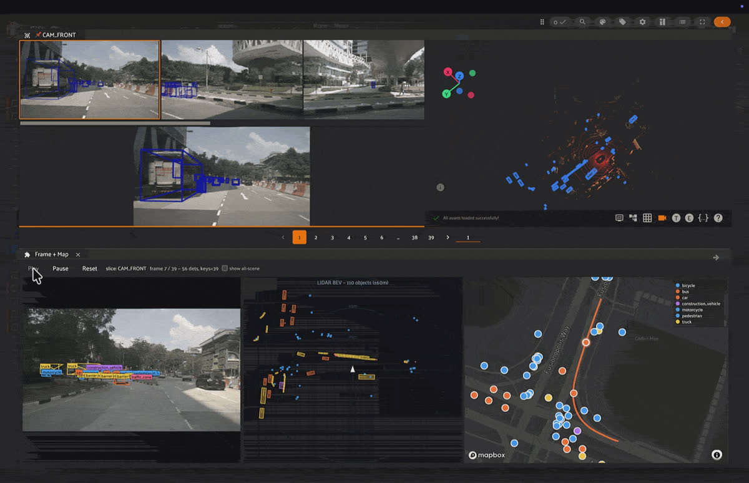Click the selected samples checkmark counter
Image resolution: width=749 pixels, height=483 pixels.
click(559, 22)
